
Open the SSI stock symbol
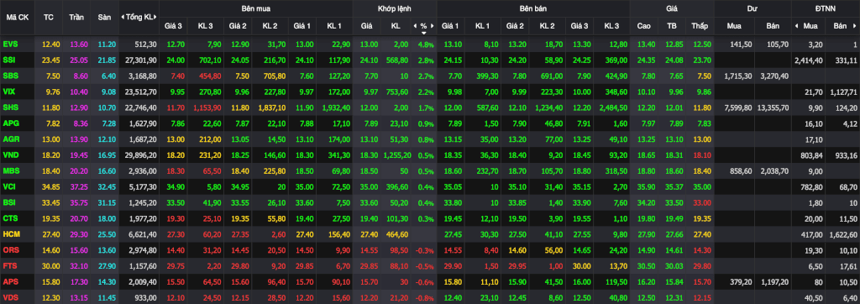8,59
